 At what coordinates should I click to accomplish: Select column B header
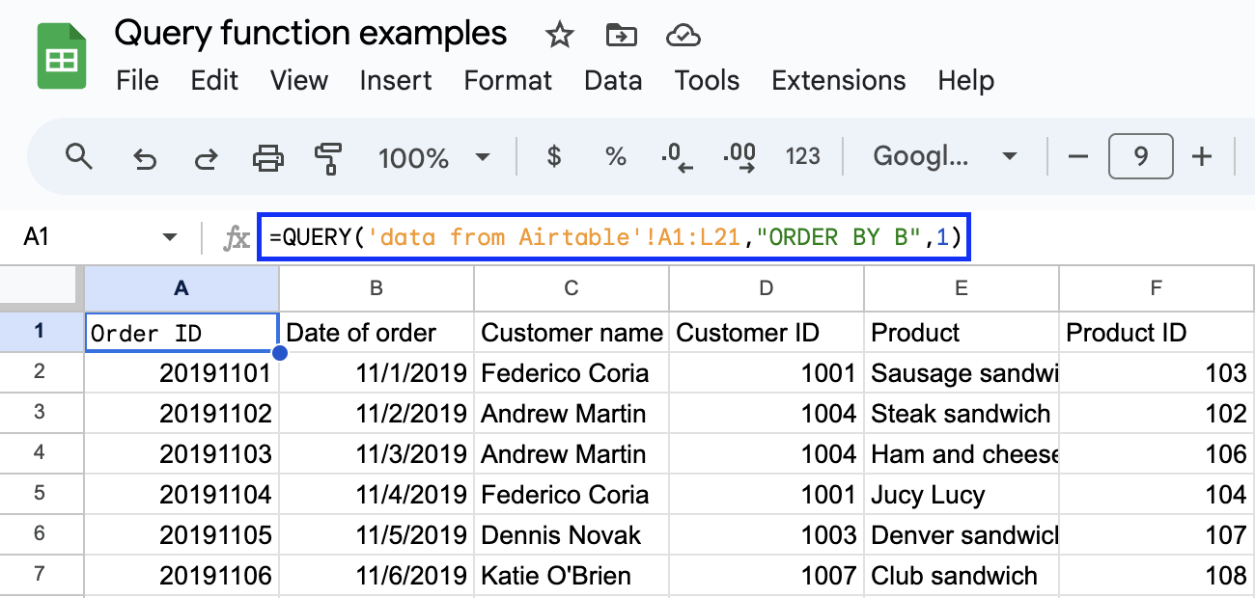[376, 287]
